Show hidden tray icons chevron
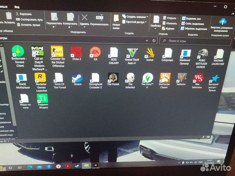235x176 pixels. [x=179, y=163]
